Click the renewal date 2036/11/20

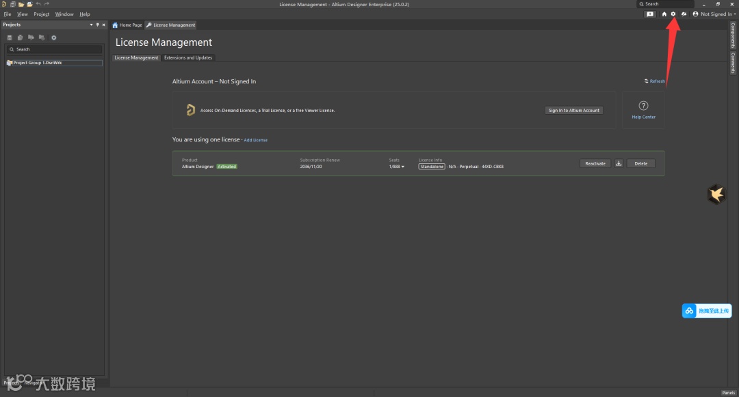point(311,167)
